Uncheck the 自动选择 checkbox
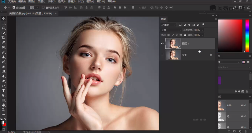 14,8
